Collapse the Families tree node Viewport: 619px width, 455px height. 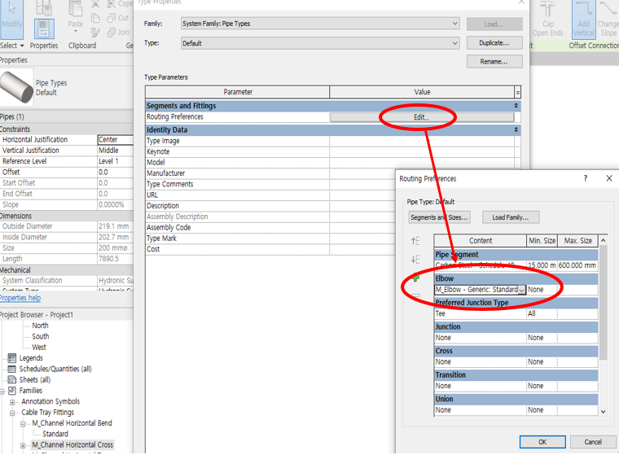pos(2,392)
